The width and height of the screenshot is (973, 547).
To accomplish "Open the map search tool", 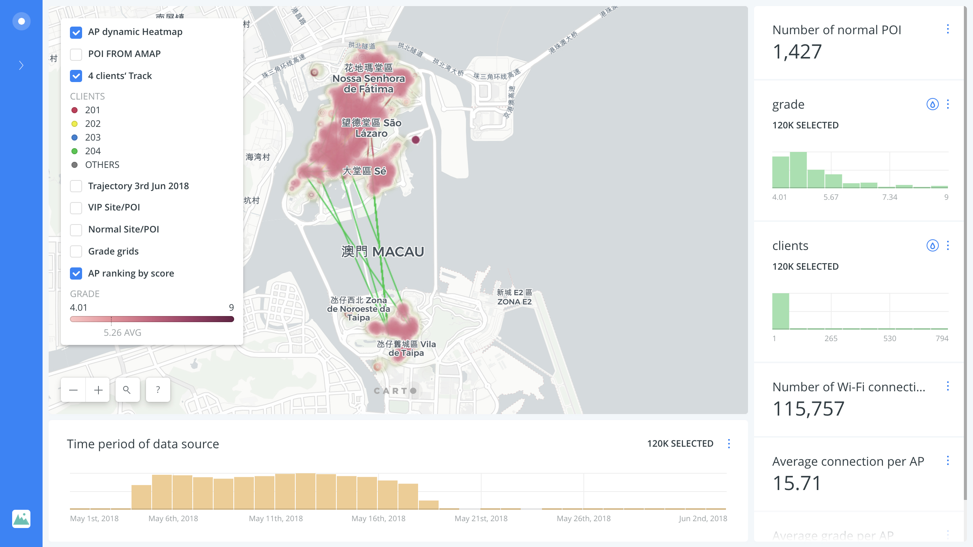I will (127, 390).
